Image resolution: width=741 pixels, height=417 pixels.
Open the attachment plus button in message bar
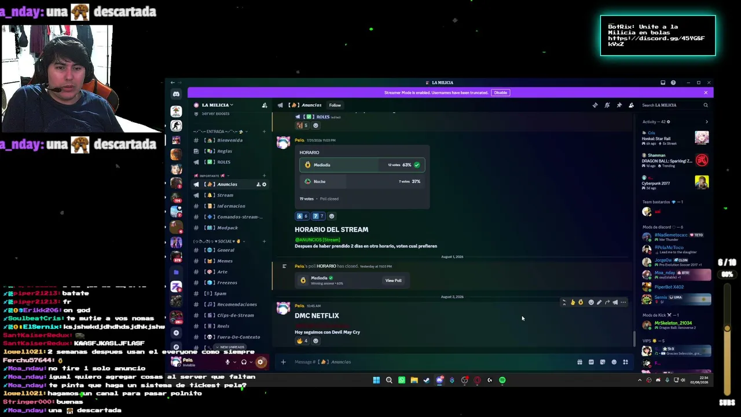pyautogui.click(x=283, y=362)
